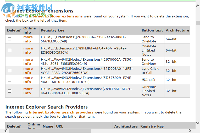This screenshot has height=133, width=200.
Task: Select the delete checkbox for 32-bit Send to OneNote
Action: pyautogui.click(x=10, y=62)
